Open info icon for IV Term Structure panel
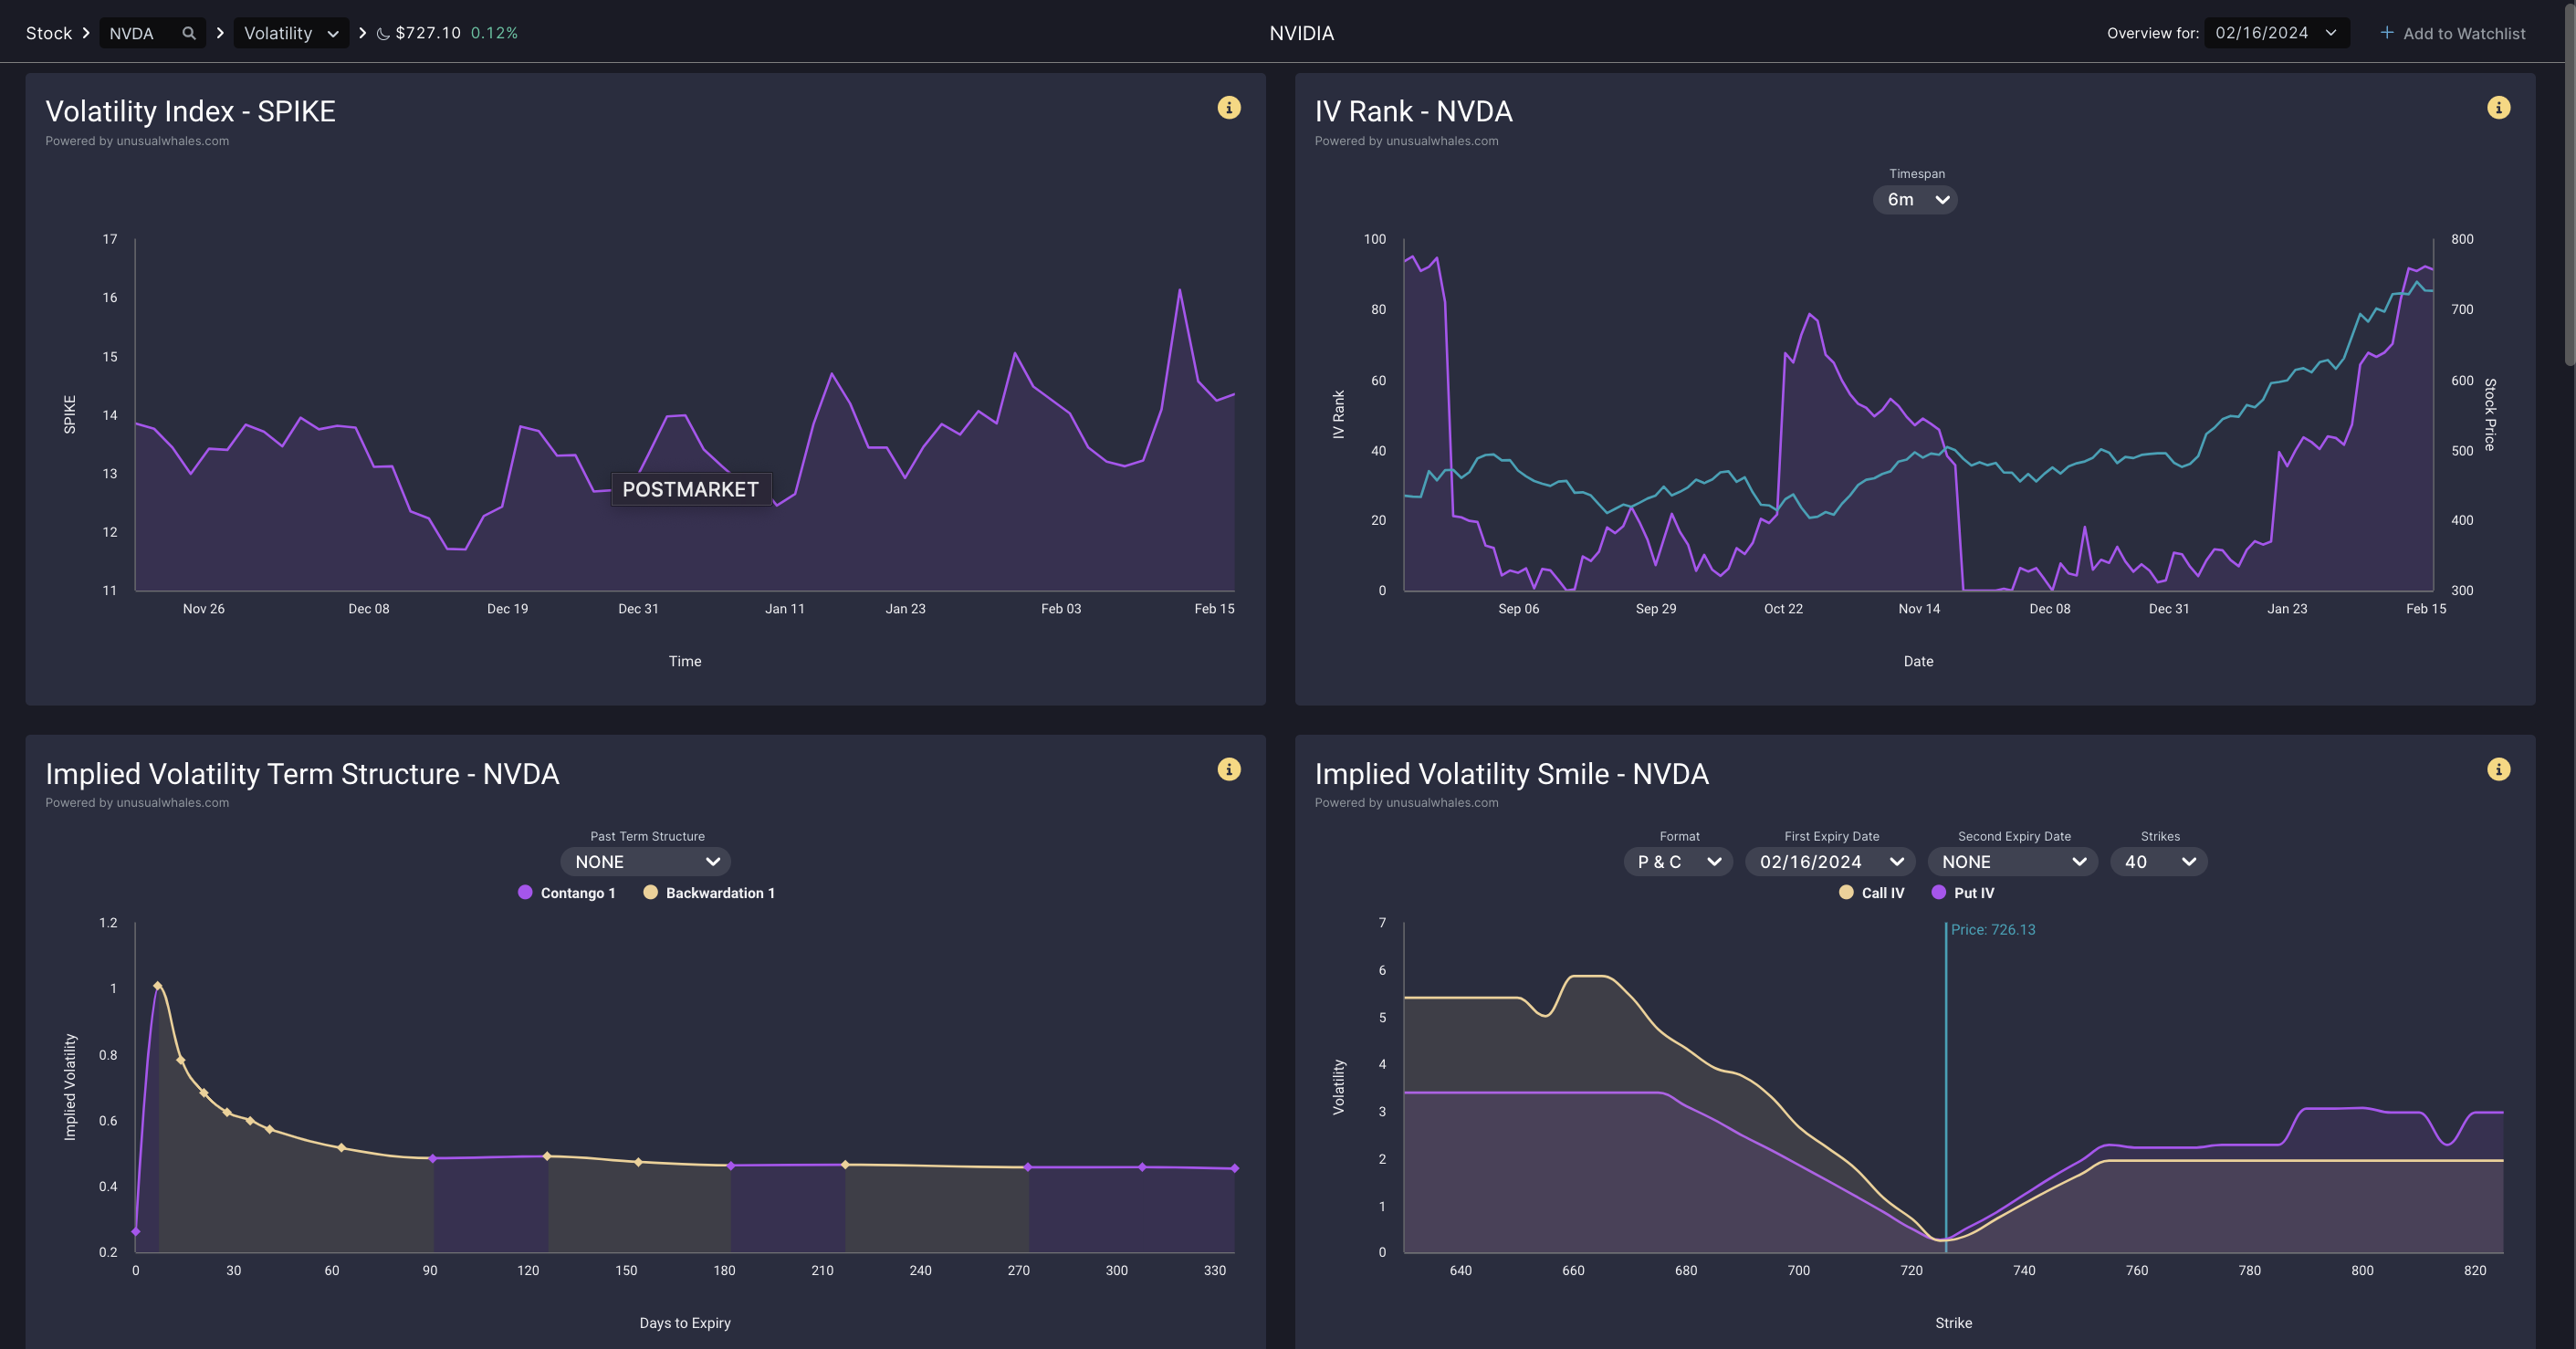2576x1349 pixels. click(x=1229, y=769)
